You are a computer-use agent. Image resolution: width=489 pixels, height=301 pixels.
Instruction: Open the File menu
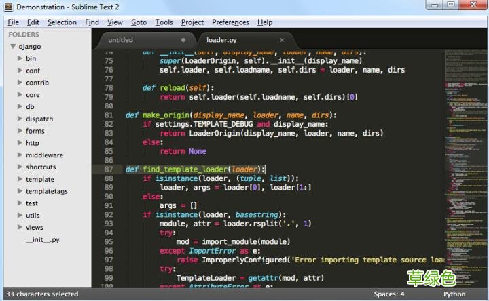pyautogui.click(x=13, y=22)
